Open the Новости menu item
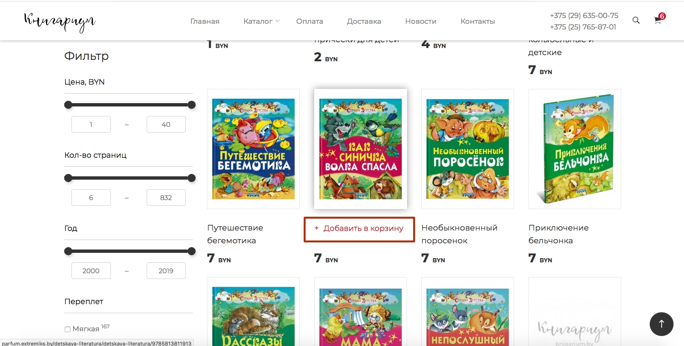The image size is (684, 346). tap(420, 21)
